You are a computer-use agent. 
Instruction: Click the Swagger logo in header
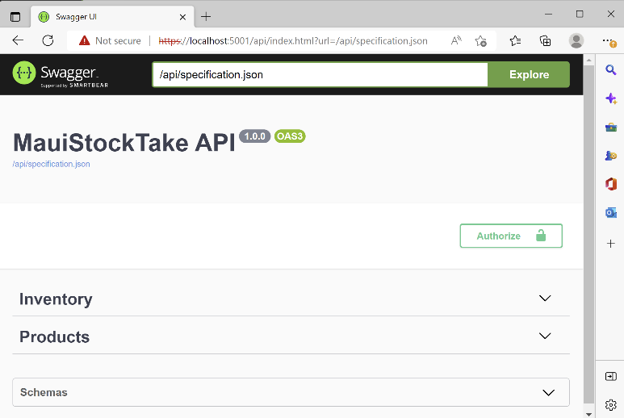(61, 74)
